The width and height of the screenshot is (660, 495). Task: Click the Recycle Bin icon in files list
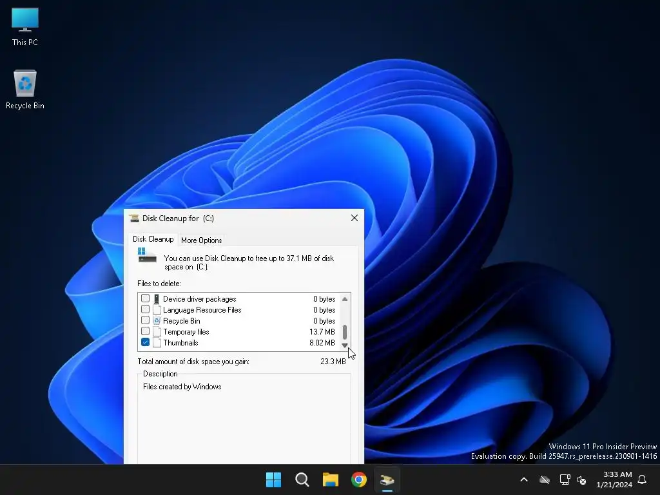coord(157,321)
